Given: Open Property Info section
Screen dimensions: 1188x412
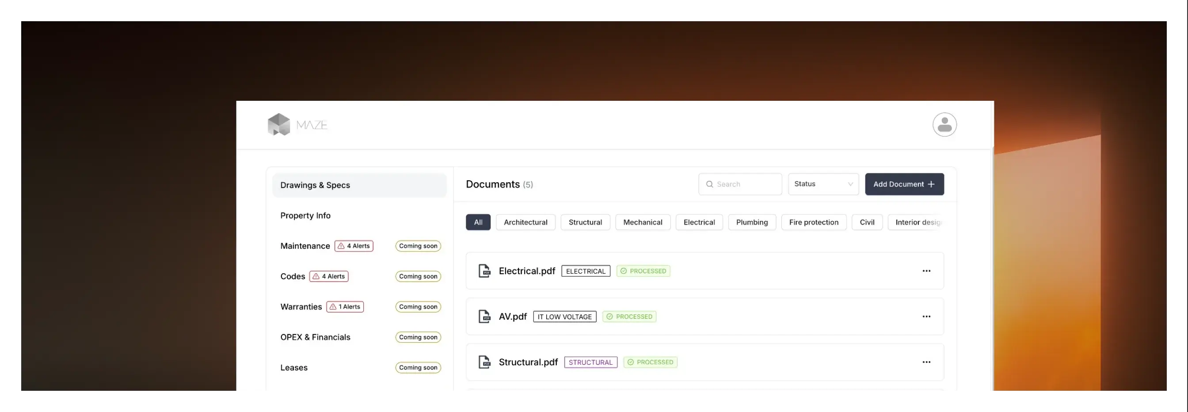Looking at the screenshot, I should tap(305, 215).
